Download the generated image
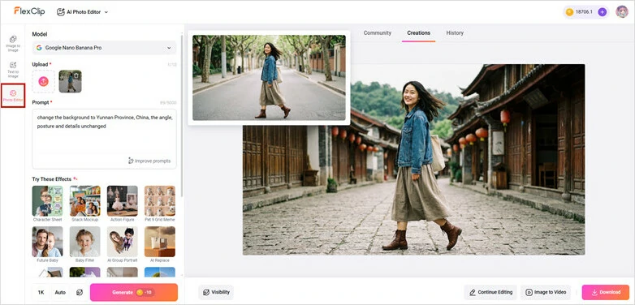The image size is (635, 305). (606, 292)
